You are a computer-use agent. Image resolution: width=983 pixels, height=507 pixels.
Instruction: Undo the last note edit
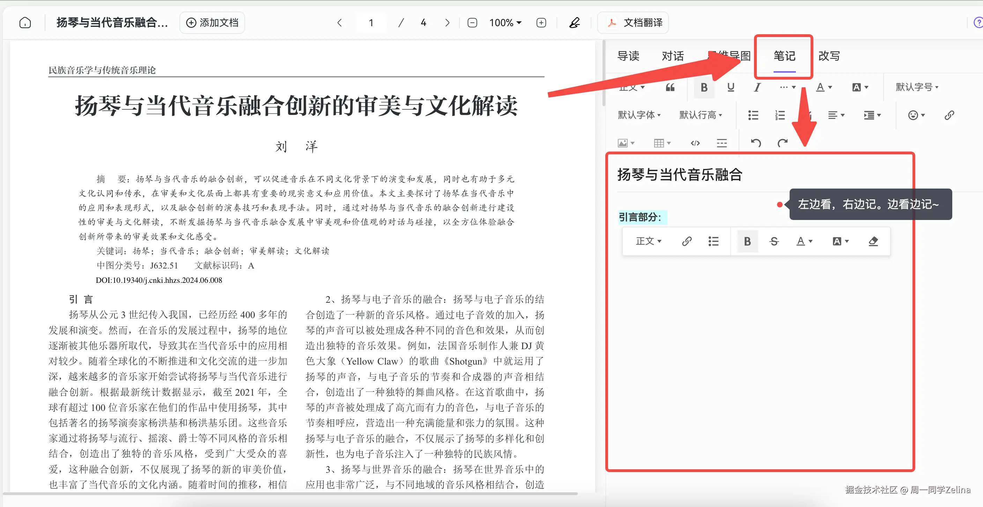755,143
